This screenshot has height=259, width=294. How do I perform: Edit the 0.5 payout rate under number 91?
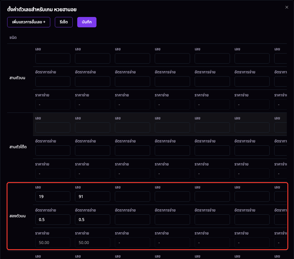click(93, 220)
